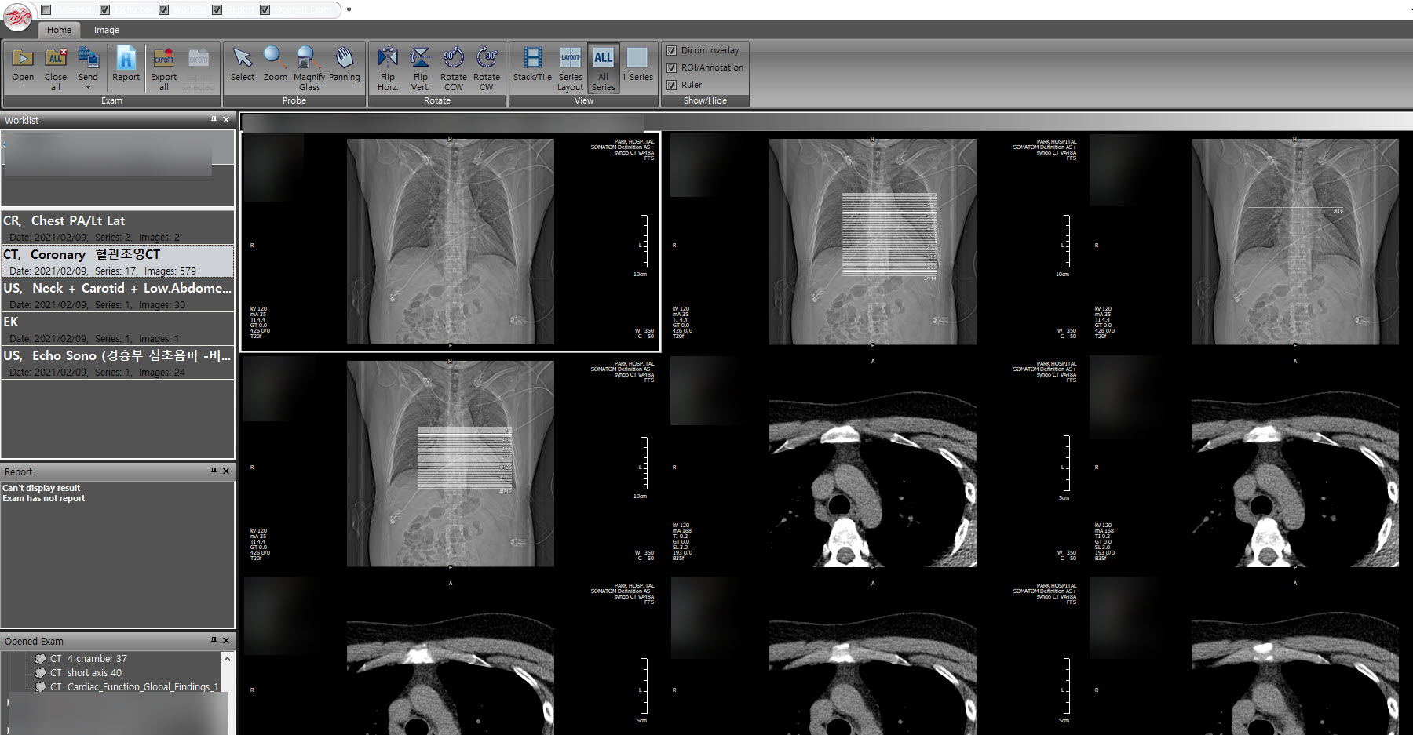The image size is (1413, 735).
Task: Activate the Select arrow tool
Action: coord(243,65)
